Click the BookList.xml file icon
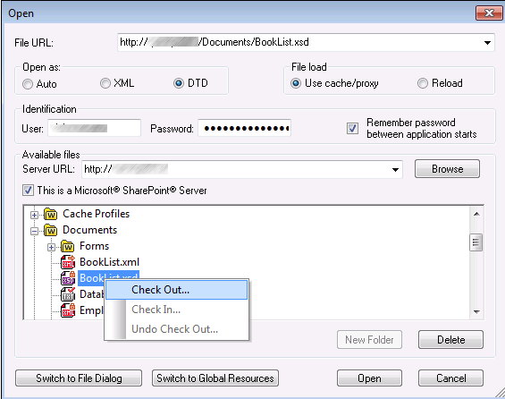This screenshot has height=399, width=505. tap(68, 262)
